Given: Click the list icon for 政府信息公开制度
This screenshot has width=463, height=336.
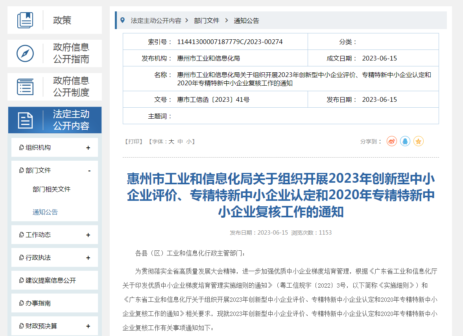Looking at the screenshot, I should (x=25, y=87).
